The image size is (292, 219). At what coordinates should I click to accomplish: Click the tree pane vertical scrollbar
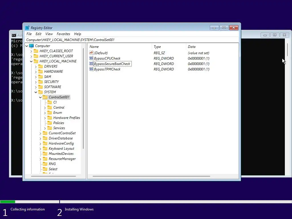83,98
